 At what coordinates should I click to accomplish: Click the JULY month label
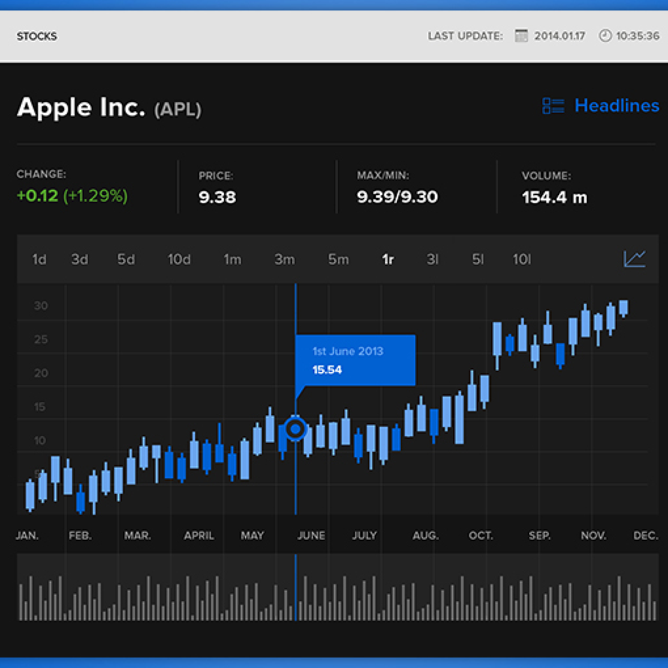(365, 536)
